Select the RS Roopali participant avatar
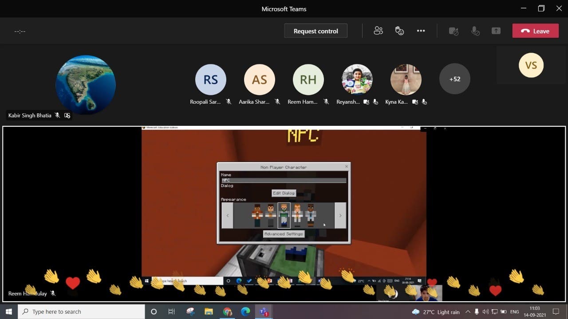Image resolution: width=568 pixels, height=319 pixels. [x=211, y=79]
